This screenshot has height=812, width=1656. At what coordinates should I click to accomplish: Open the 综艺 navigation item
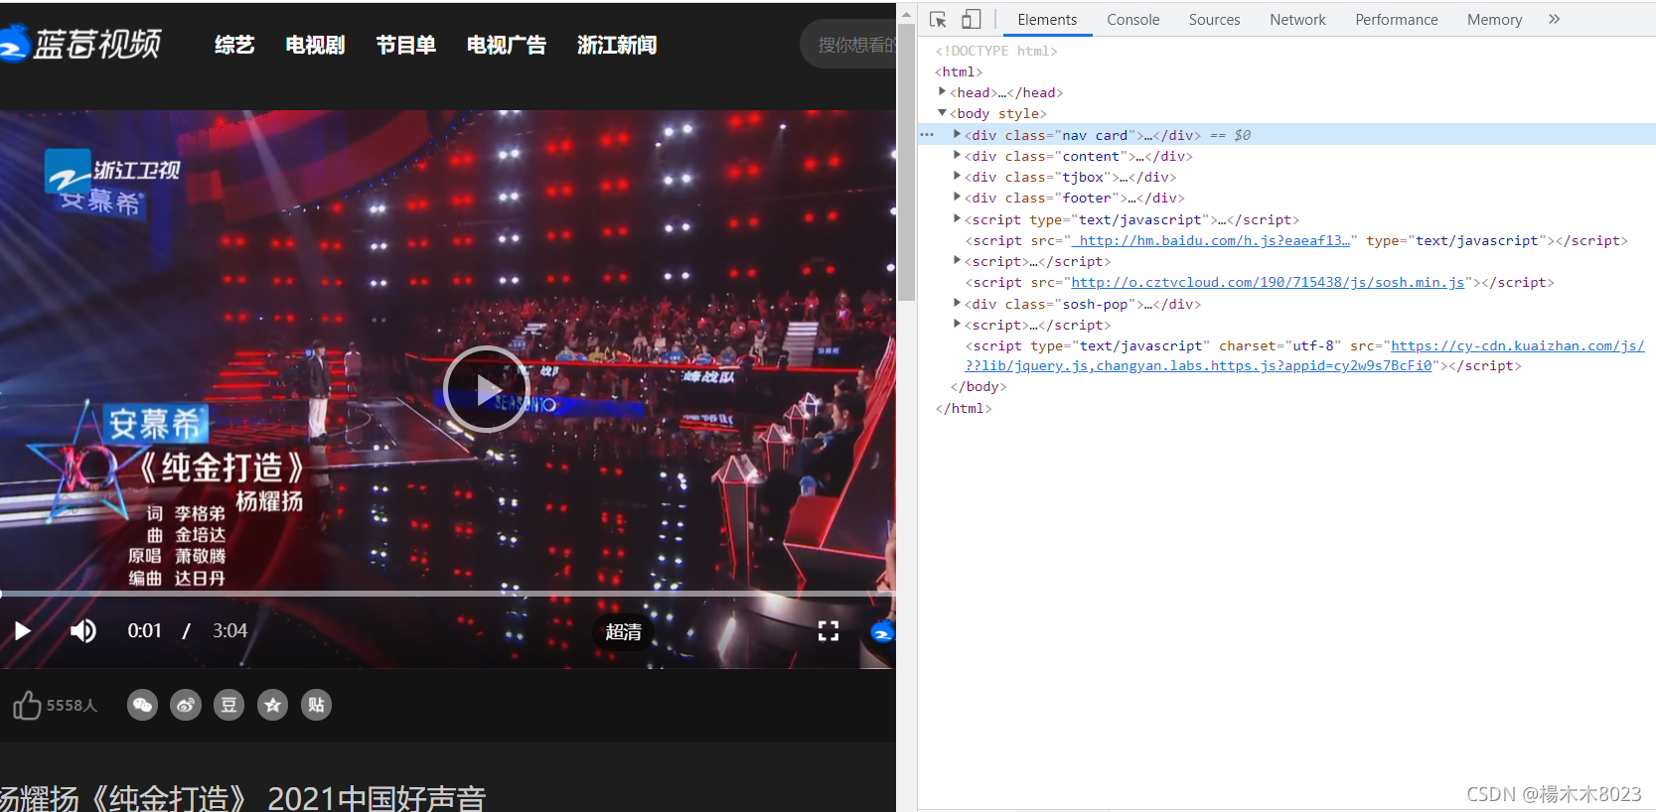[x=234, y=45]
